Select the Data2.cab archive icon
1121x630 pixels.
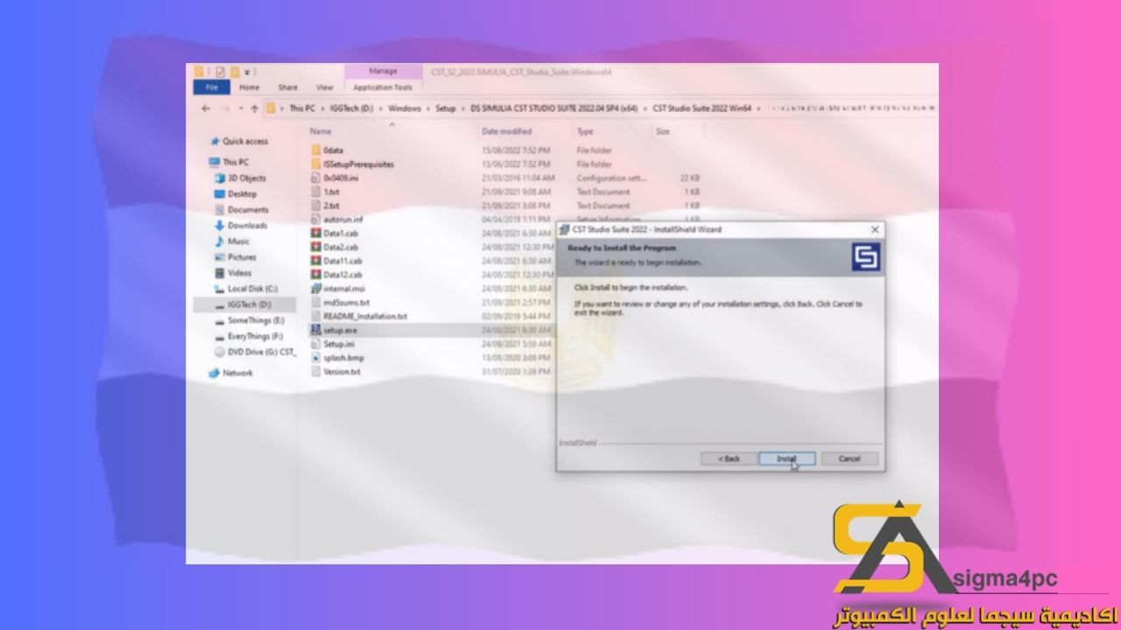tap(316, 247)
